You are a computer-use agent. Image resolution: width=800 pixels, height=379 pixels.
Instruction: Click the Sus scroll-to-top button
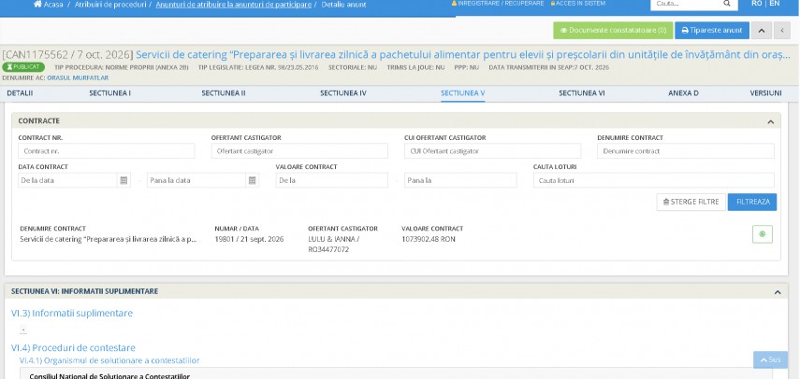pos(770,359)
